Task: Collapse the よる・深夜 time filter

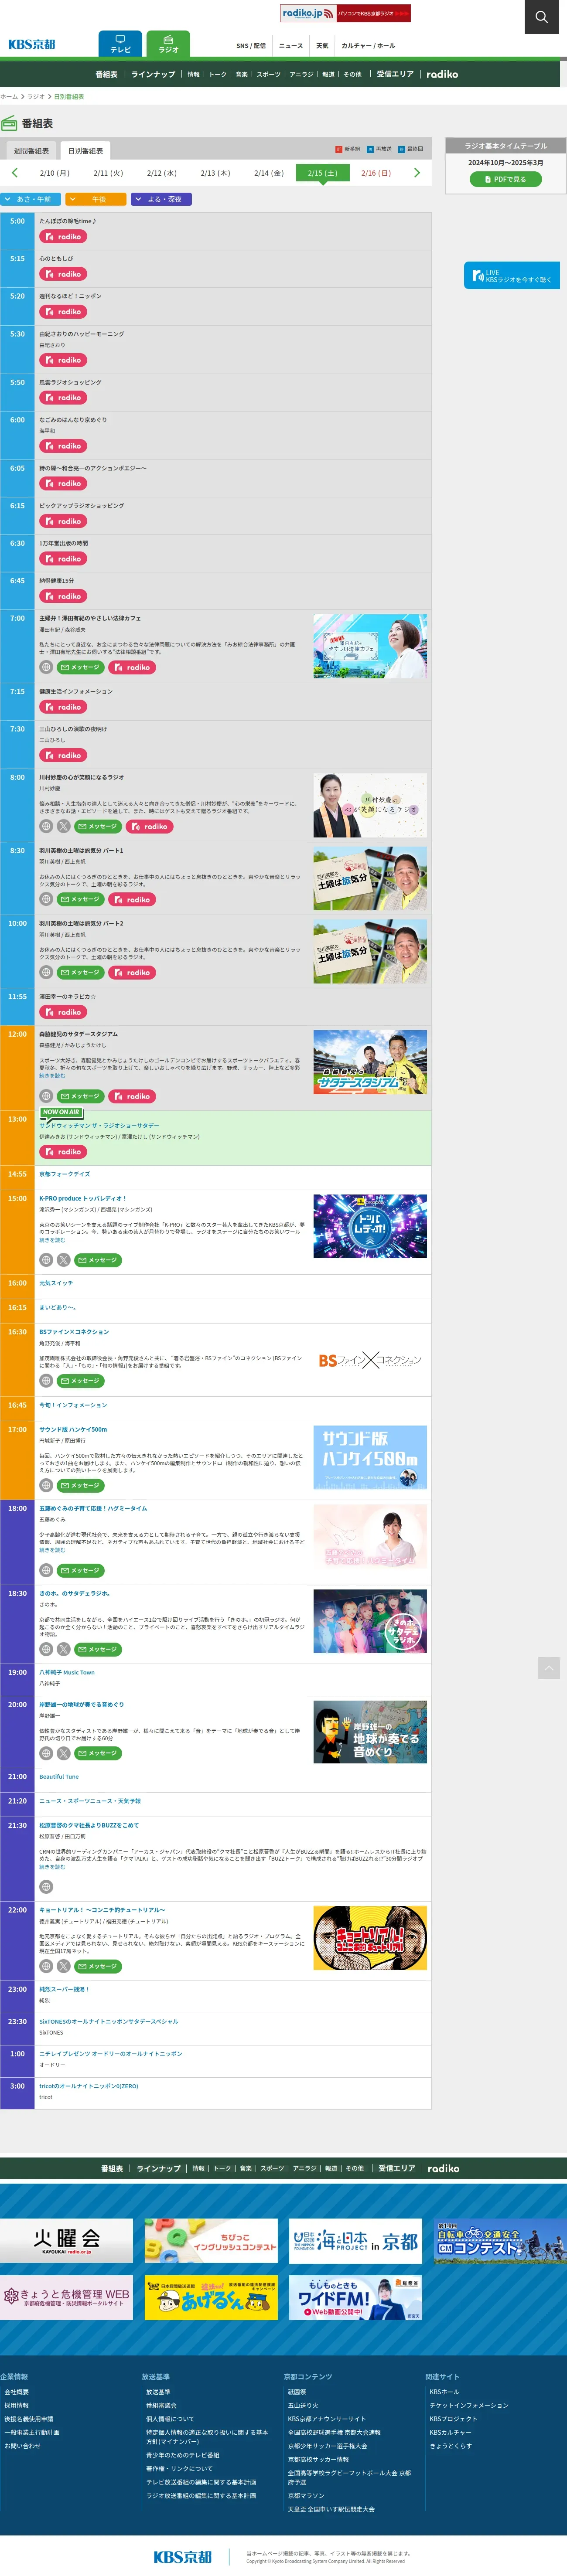Action: click(161, 199)
